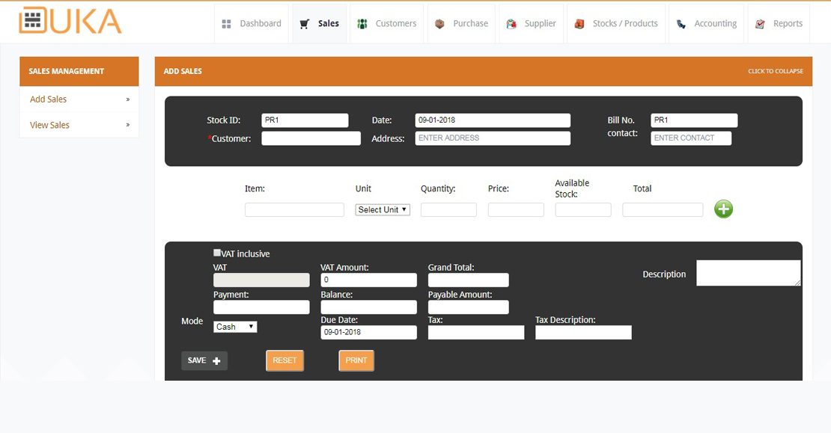Click the Stocks / Products icon

click(x=579, y=24)
